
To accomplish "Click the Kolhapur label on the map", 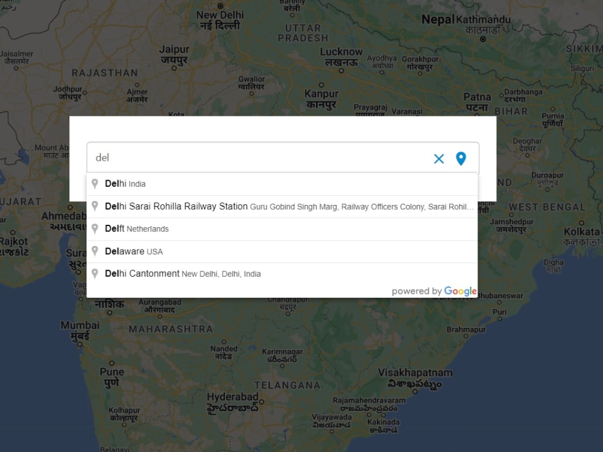I will point(124,413).
